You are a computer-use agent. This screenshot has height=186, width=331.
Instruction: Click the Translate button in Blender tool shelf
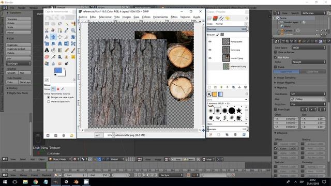pos(19,19)
